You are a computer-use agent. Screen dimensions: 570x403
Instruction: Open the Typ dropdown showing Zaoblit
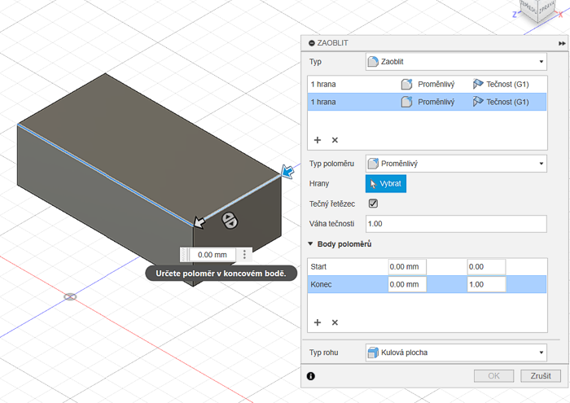click(x=456, y=62)
